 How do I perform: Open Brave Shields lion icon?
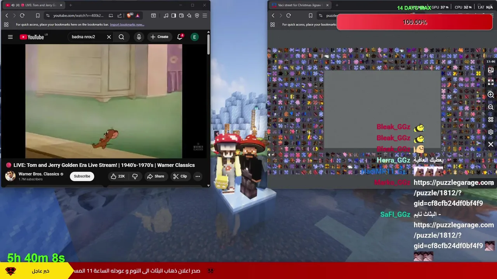click(129, 15)
